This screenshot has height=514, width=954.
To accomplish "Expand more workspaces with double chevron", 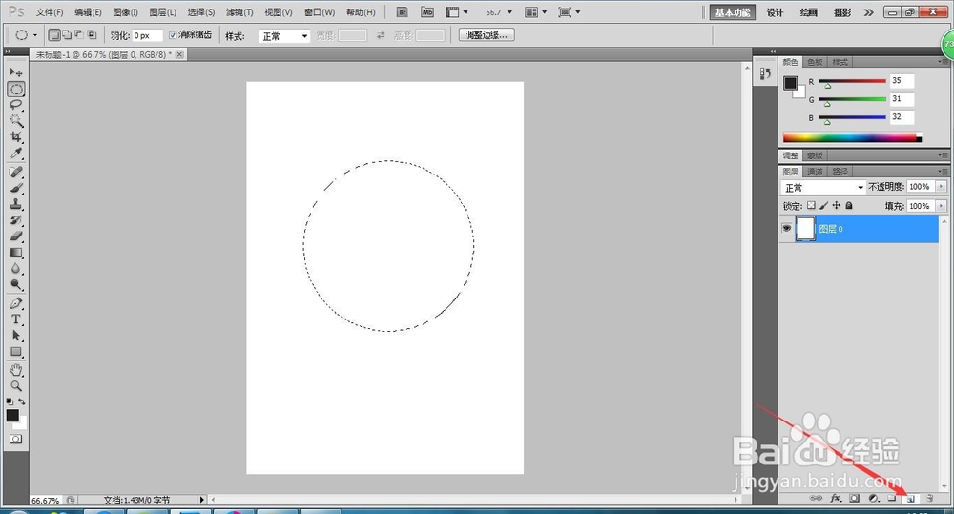I will [x=868, y=12].
